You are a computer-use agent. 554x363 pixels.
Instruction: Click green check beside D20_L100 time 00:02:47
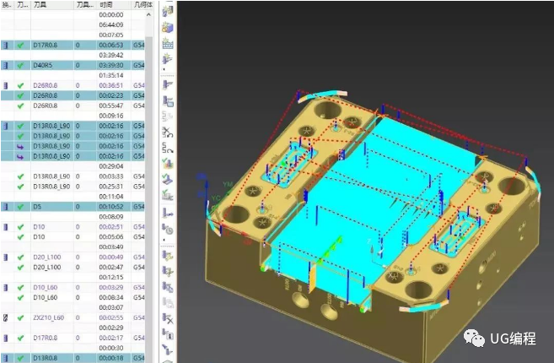pyautogui.click(x=20, y=267)
